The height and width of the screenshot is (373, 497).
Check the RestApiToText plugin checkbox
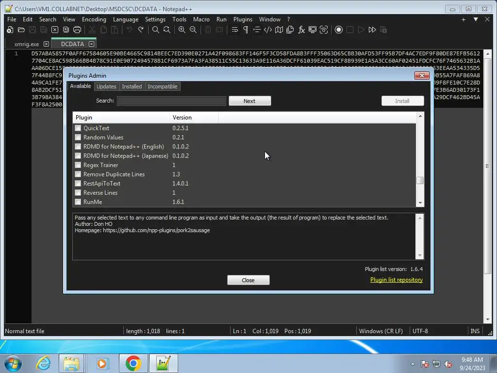tap(78, 183)
